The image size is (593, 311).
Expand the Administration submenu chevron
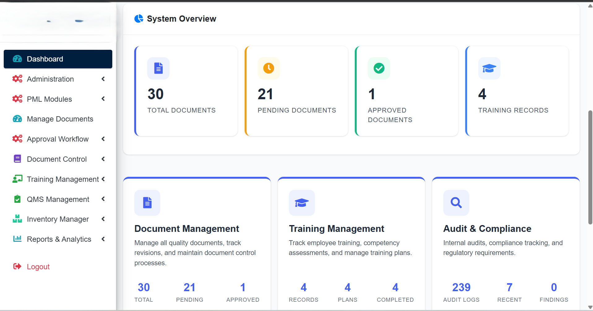(x=103, y=79)
